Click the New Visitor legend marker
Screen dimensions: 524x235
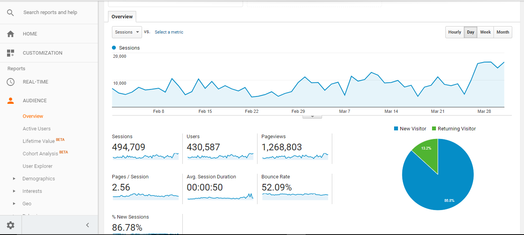pyautogui.click(x=396, y=128)
